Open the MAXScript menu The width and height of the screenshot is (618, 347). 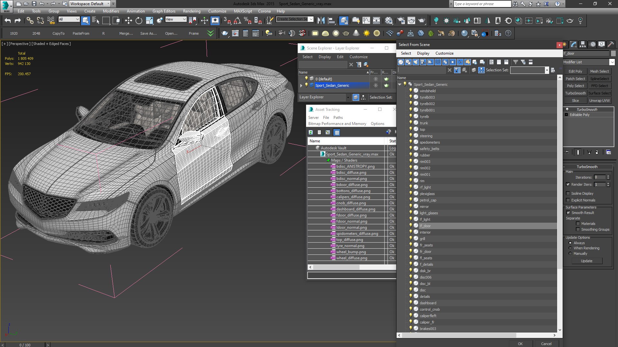[243, 11]
